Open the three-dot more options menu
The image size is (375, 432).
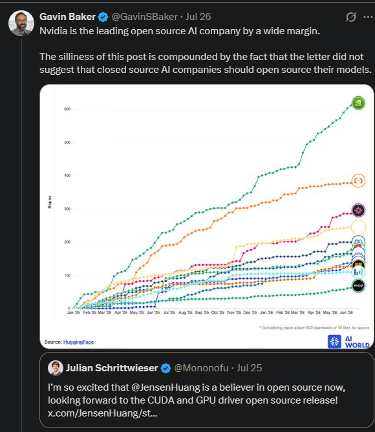pos(368,17)
